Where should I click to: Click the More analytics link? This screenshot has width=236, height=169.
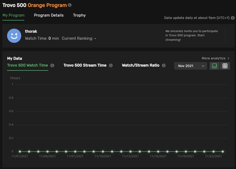(213, 58)
